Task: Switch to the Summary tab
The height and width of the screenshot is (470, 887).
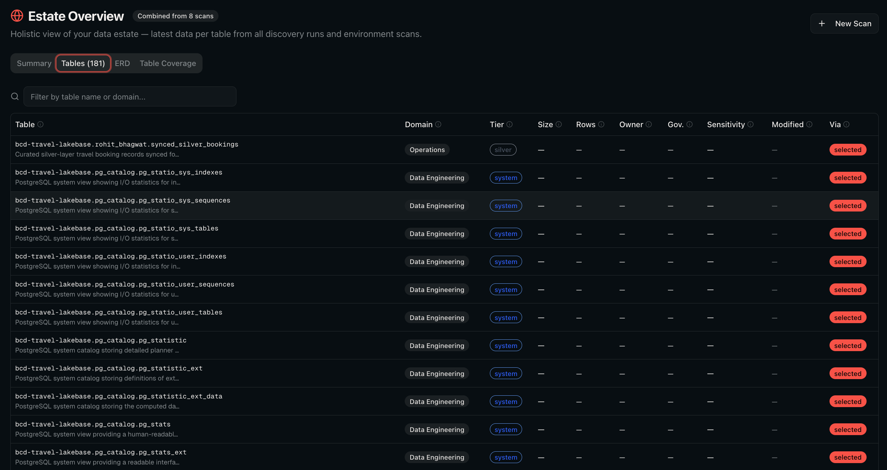Action: tap(34, 63)
